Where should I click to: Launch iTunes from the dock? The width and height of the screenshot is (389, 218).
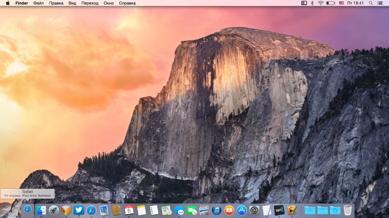click(217, 210)
